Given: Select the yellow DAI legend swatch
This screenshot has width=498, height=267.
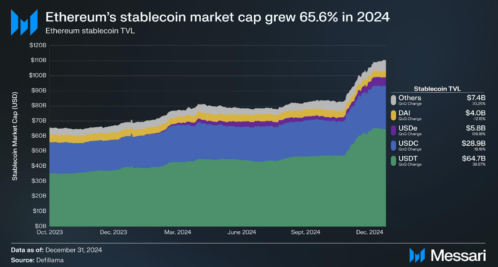Looking at the screenshot, I should (x=393, y=115).
